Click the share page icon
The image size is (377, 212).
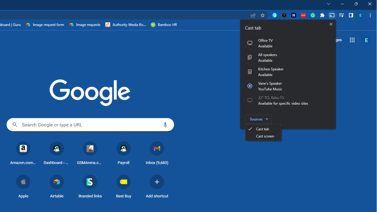[x=253, y=15]
